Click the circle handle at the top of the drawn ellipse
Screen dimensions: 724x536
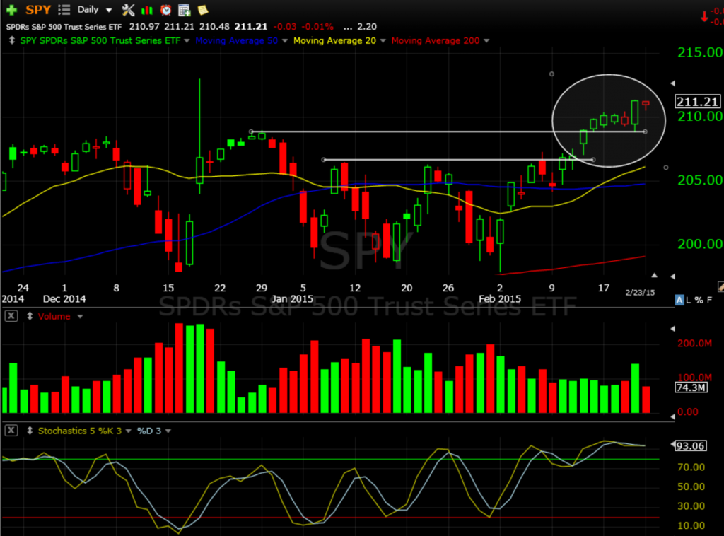click(x=551, y=74)
